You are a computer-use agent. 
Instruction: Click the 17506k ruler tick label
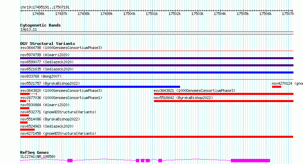click(265, 14)
